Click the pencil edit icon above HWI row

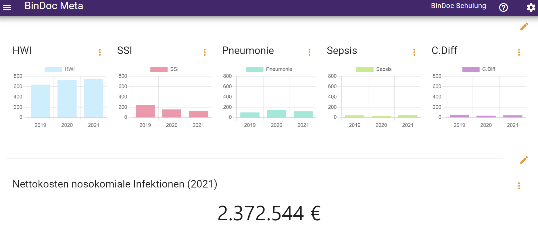pyautogui.click(x=524, y=27)
